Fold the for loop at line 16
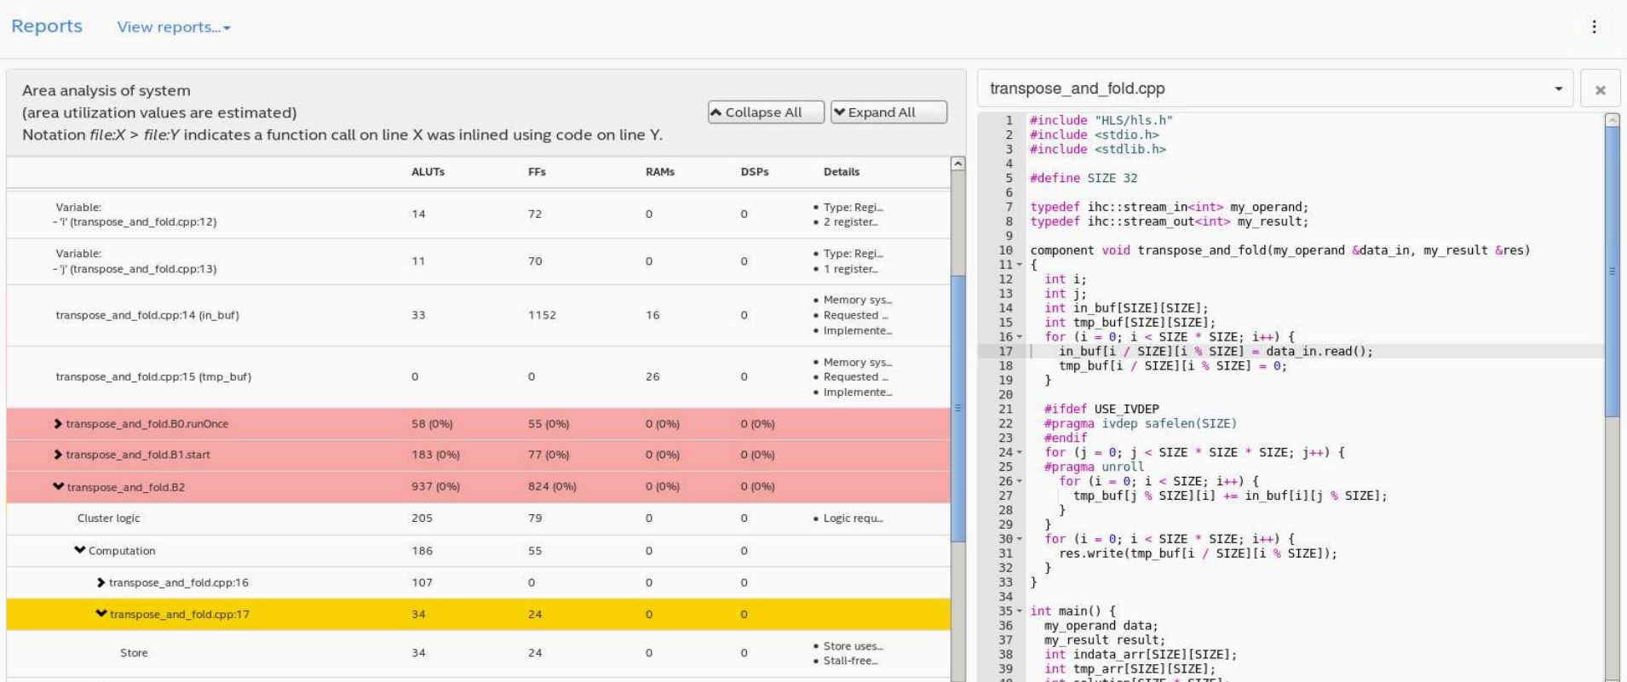1627x682 pixels. [1020, 337]
